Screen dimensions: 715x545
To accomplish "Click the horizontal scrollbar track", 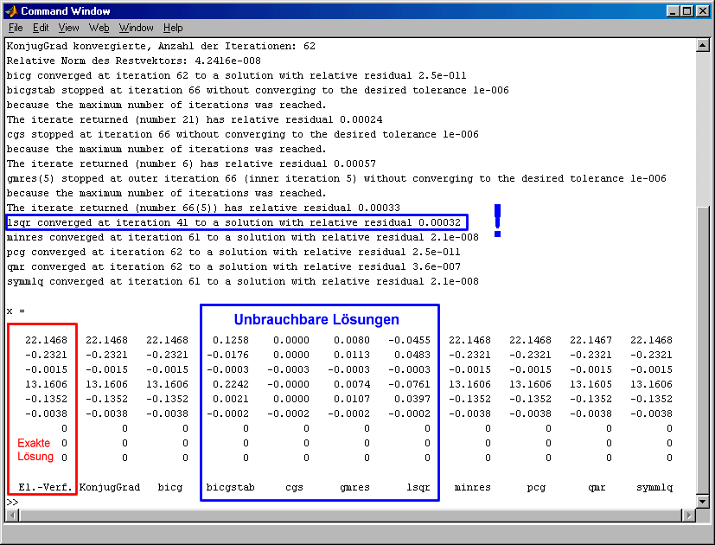I will click(346, 516).
